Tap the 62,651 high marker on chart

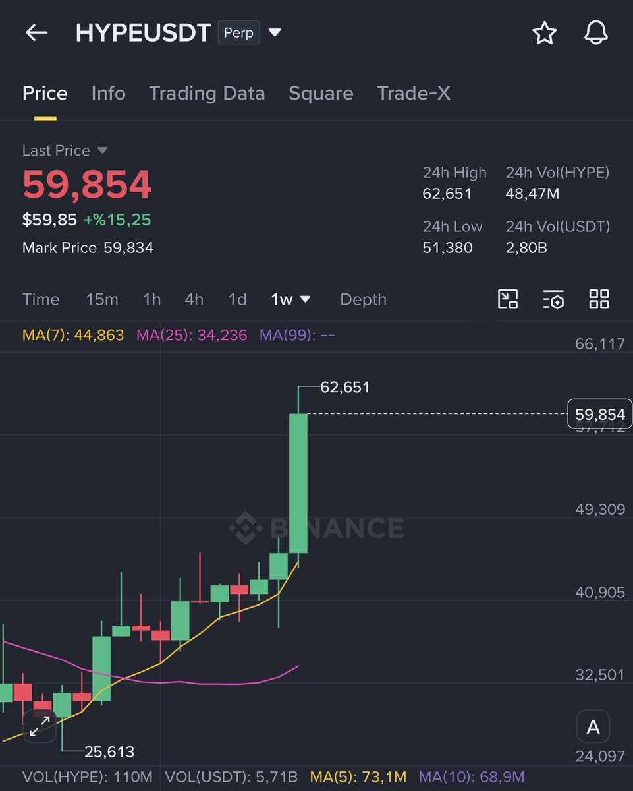345,387
